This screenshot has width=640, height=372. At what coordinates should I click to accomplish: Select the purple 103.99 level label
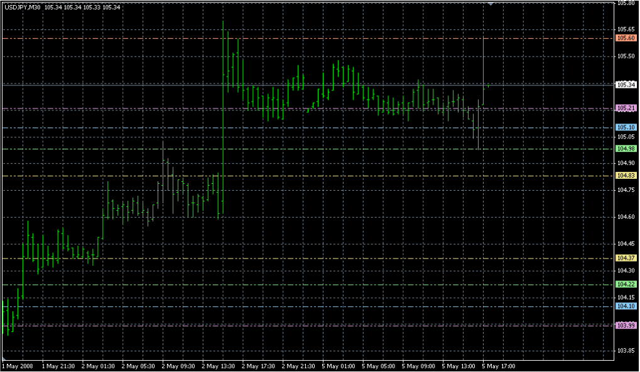pos(625,325)
